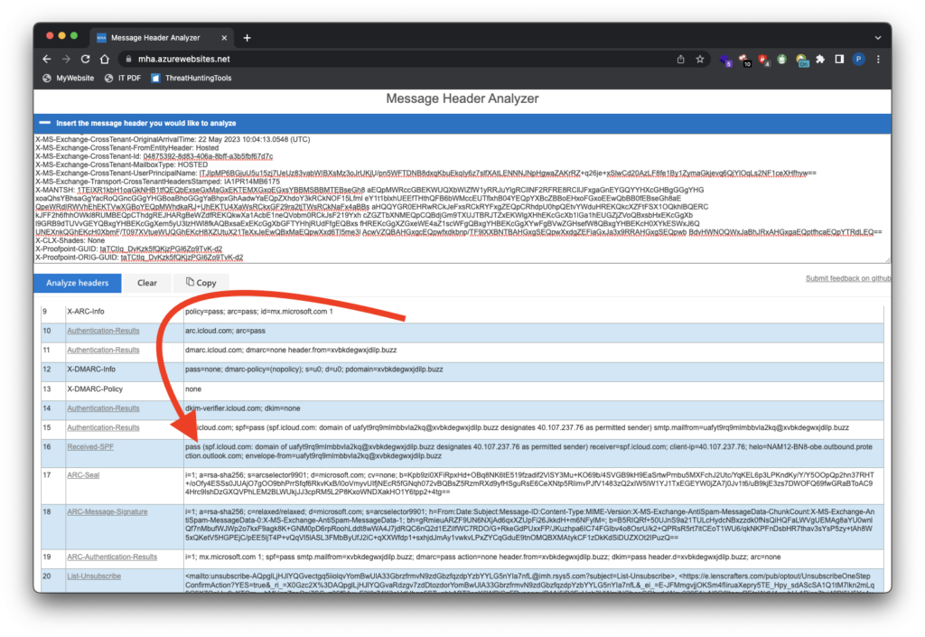Open Authentication-Results link in row 11

tap(103, 351)
